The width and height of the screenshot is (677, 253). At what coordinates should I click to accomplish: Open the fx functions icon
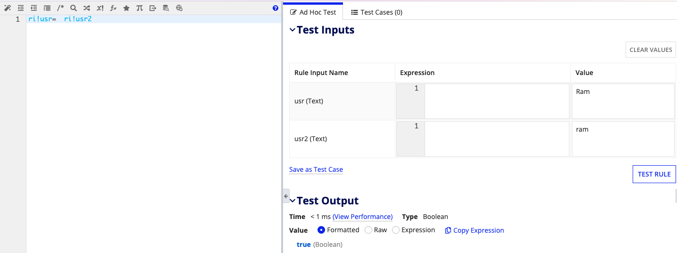tap(113, 8)
